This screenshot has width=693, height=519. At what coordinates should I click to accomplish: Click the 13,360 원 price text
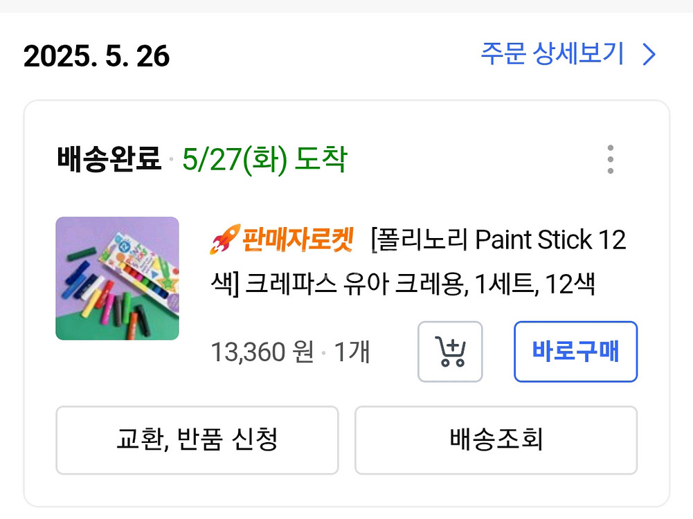(262, 352)
